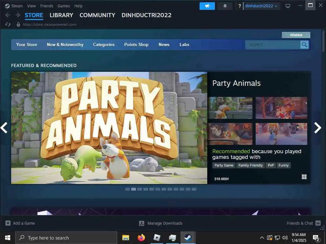Image resolution: width=326 pixels, height=244 pixels.
Task: Open the DINHDUCTRI2022 profile tab
Action: (146, 15)
